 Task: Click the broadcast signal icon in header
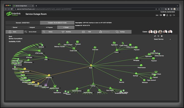(157, 15)
